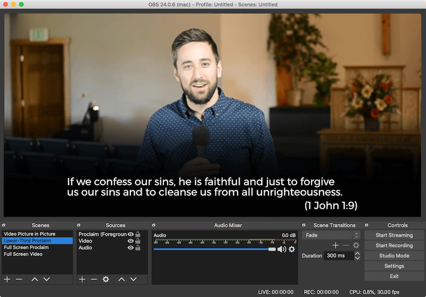Hide the Proclaim (Foreground) source

click(130, 234)
